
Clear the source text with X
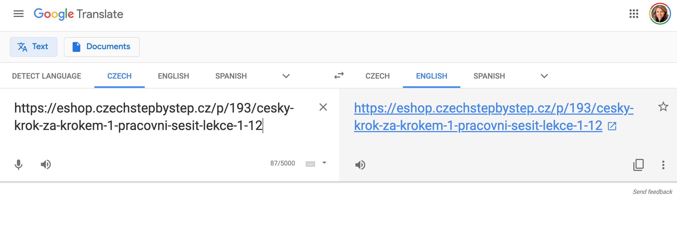coord(323,107)
